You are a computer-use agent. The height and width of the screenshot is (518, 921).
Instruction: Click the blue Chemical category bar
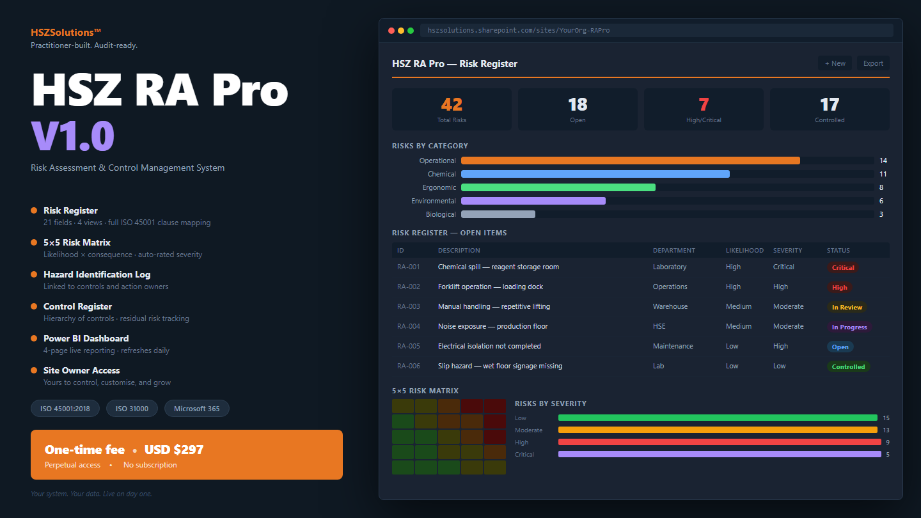point(595,174)
